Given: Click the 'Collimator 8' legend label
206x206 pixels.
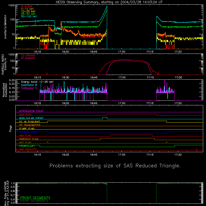Looking at the screenshot, I should click(29, 85).
